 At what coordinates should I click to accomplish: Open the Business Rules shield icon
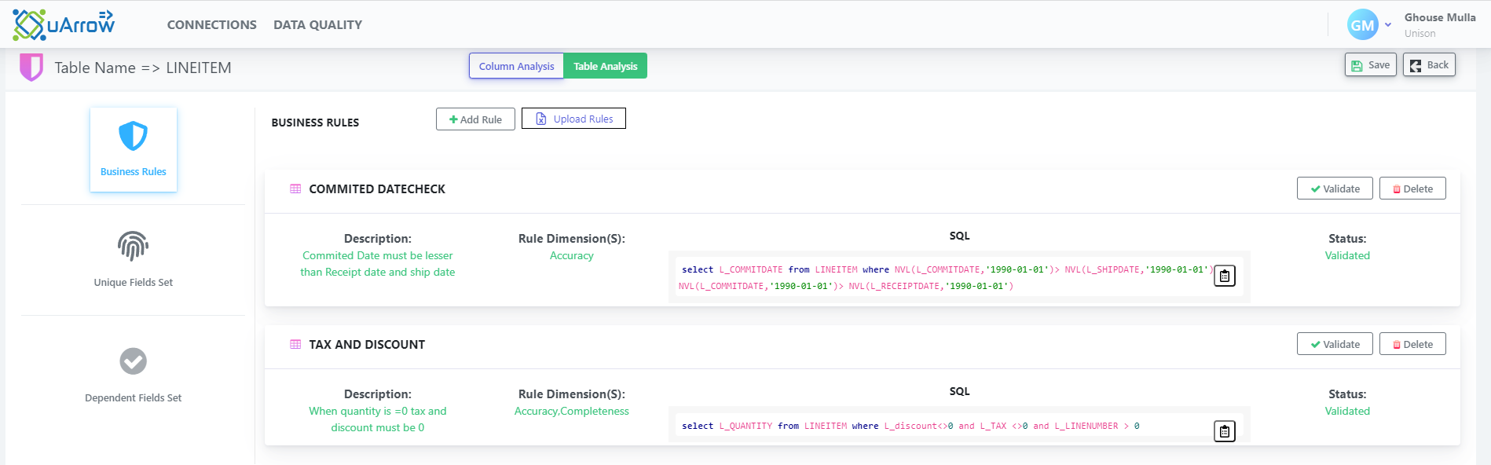pos(133,136)
